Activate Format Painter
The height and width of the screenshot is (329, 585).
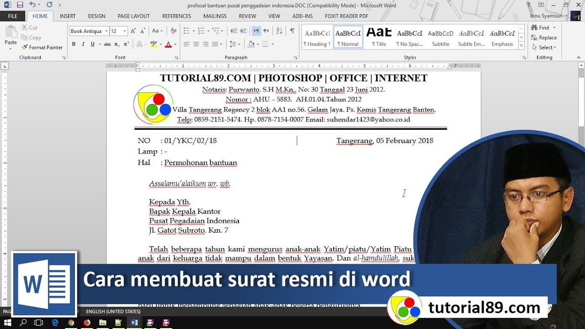pos(42,47)
